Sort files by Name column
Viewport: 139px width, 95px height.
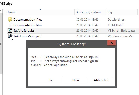pos(39,12)
